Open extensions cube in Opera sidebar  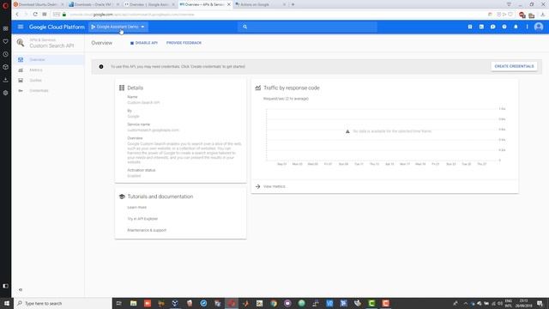5,67
